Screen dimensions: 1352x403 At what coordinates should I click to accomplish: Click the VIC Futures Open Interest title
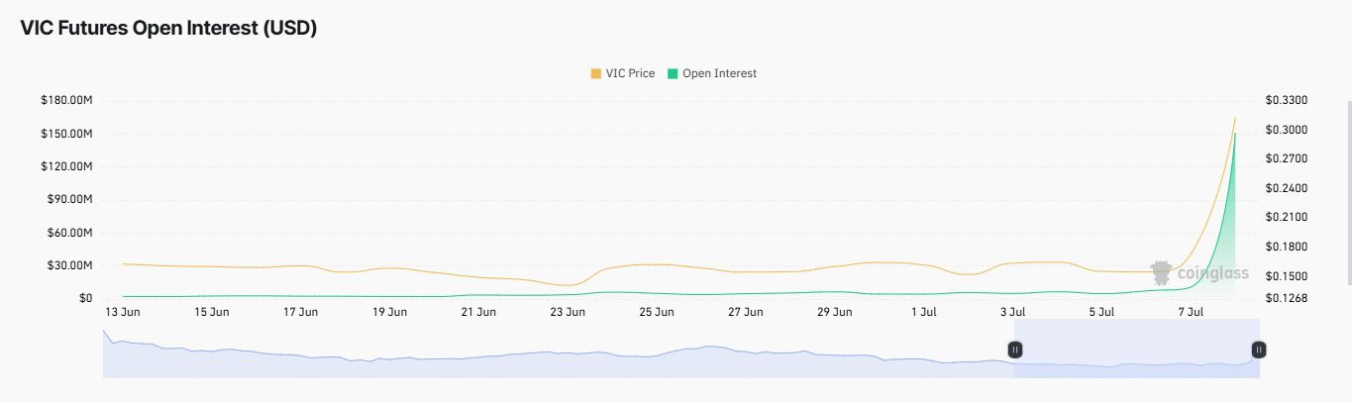coord(168,29)
